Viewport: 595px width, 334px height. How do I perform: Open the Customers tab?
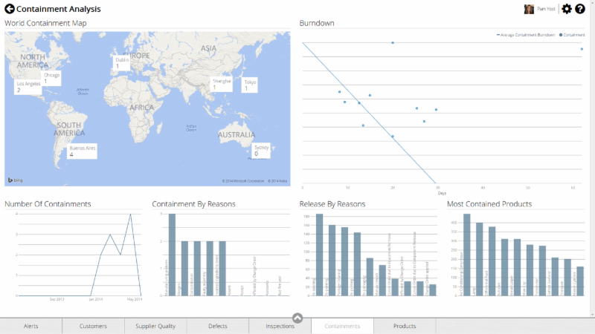tap(93, 326)
